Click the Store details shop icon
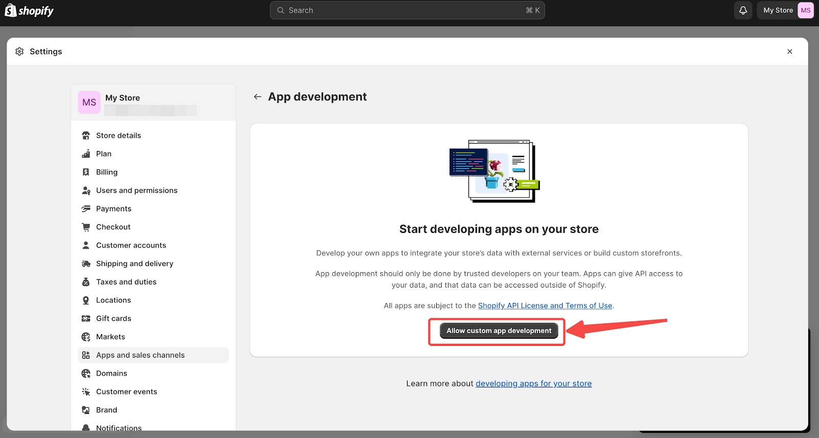Image resolution: width=819 pixels, height=438 pixels. click(86, 136)
